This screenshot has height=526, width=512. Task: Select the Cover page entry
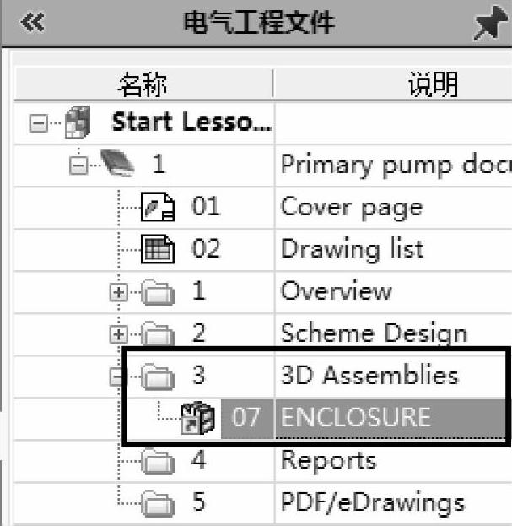tap(351, 207)
